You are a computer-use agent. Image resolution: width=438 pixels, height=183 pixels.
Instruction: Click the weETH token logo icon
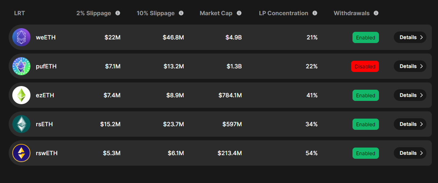(x=21, y=37)
